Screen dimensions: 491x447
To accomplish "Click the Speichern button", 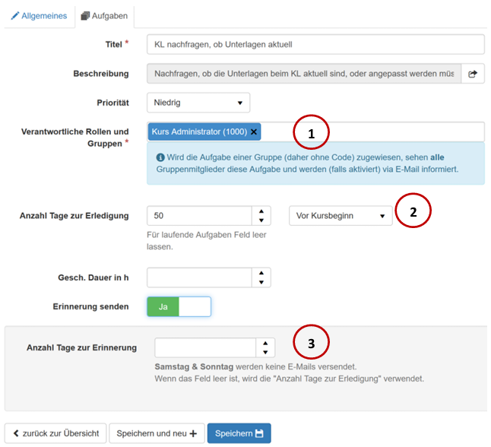I will tap(239, 433).
